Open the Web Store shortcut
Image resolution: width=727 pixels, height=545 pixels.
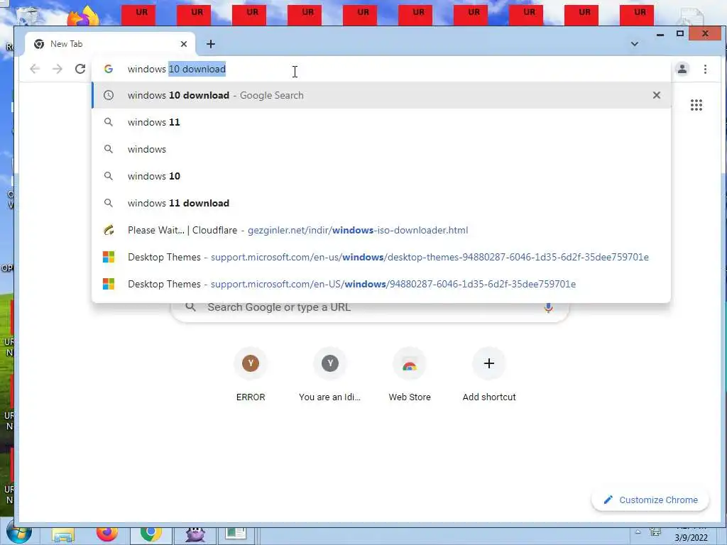[410, 375]
